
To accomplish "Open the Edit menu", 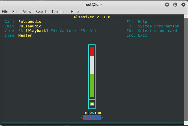I will (x=16, y=12).
